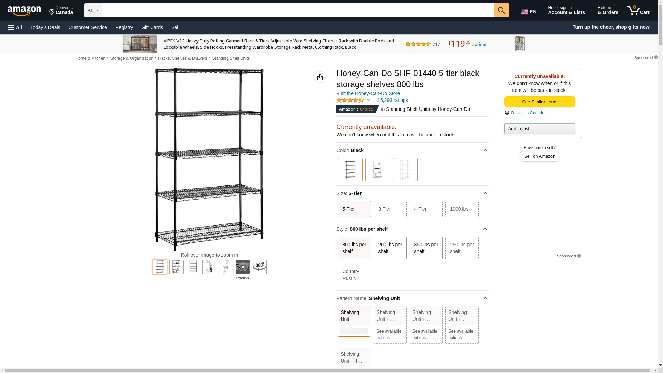Open the search category All dropdown
Image resolution: width=663 pixels, height=373 pixels.
(x=93, y=10)
